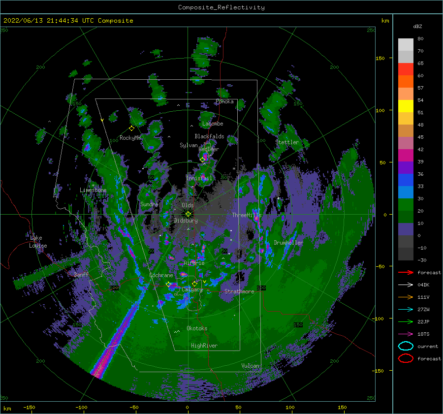Select the white 04DK arrow legend icon

pos(406,285)
